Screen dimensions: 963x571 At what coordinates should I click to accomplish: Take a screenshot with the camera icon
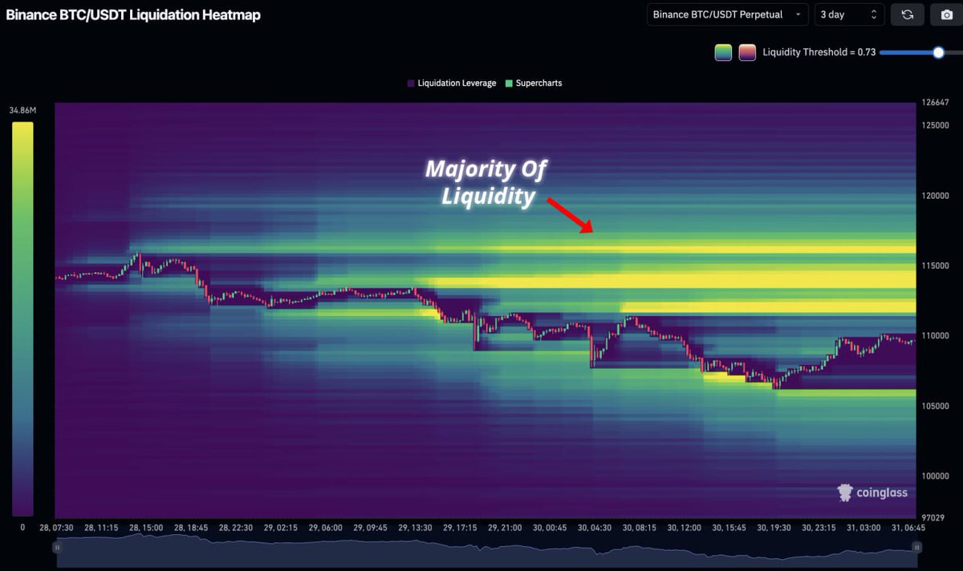click(946, 14)
